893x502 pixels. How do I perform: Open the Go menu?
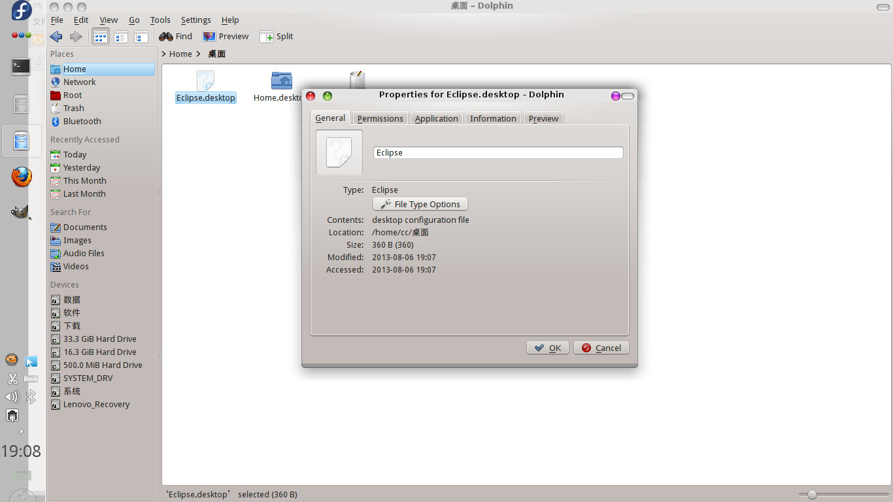[134, 20]
